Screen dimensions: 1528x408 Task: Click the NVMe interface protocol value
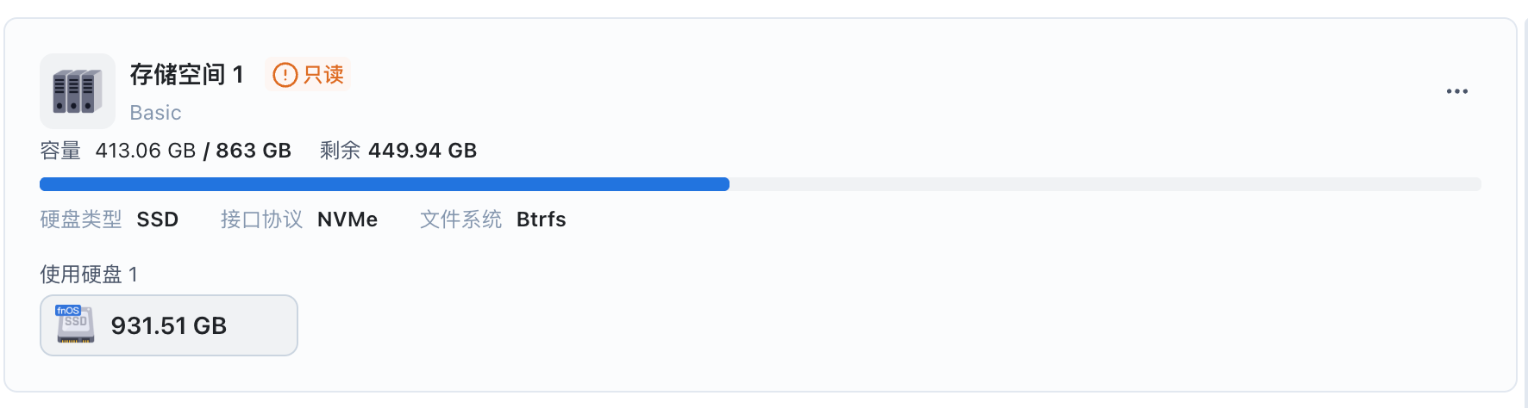pos(348,219)
